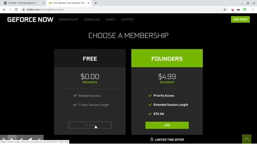This screenshot has width=257, height=144.
Task: Click the pen icon on the recording overlay
Action: click(21, 139)
